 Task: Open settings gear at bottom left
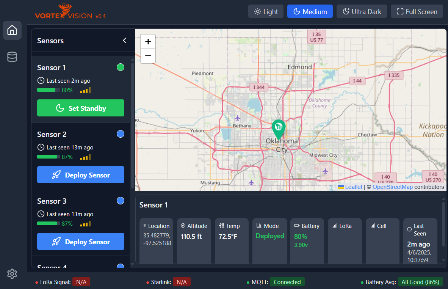pos(12,273)
